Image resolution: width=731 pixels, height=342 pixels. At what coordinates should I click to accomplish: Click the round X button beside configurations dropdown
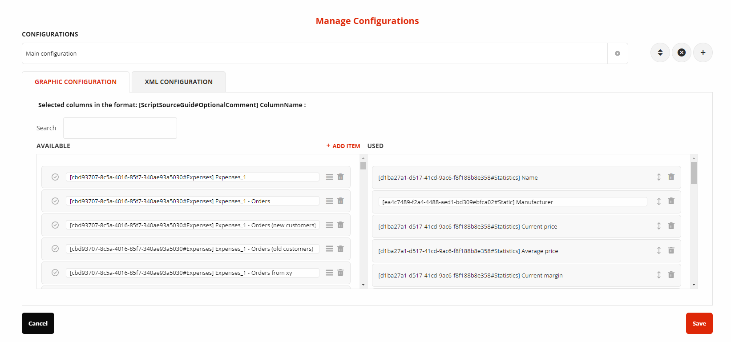tap(681, 52)
